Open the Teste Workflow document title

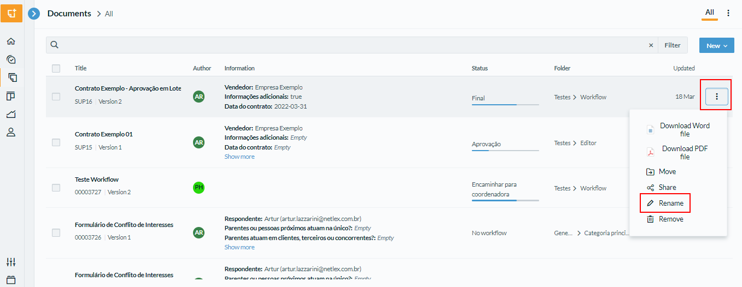pos(97,180)
